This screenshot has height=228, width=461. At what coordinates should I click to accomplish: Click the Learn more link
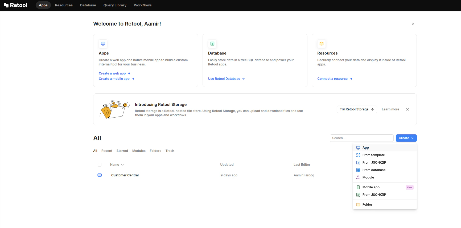coord(390,109)
